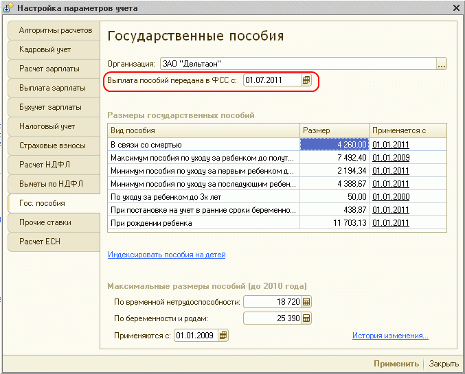465x374 pixels.
Task: Click date link 01.01.2009 in benefits table
Action: [390, 158]
